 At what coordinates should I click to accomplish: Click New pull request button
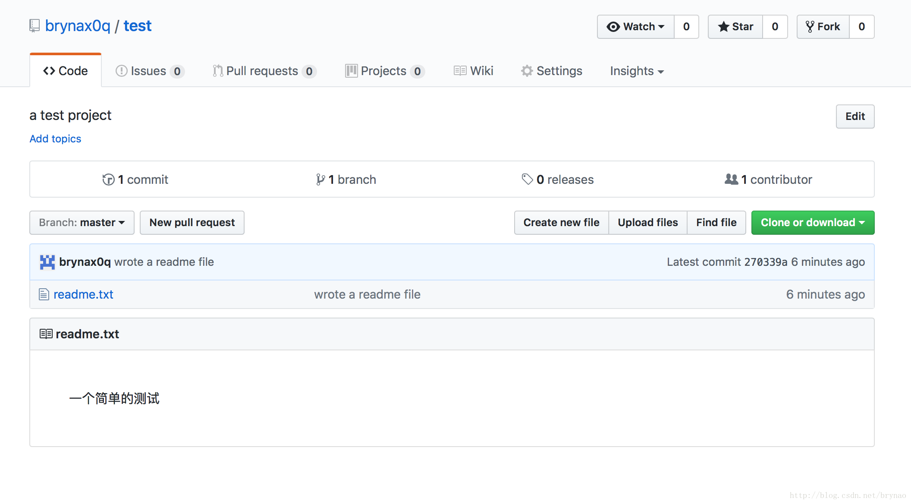192,223
